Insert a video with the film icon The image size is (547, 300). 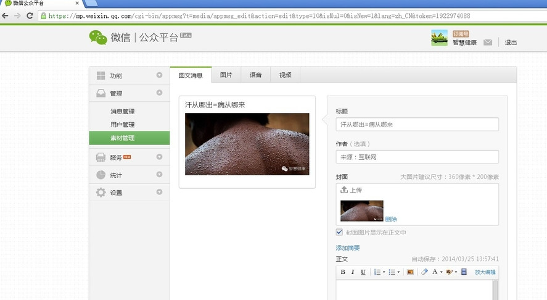coord(464,272)
